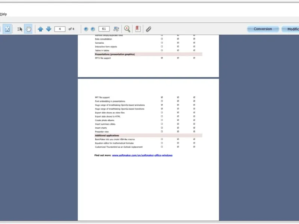The width and height of the screenshot is (299, 224).
Task: Click 'Presentations (presentation graphics)' heading
Action: [x=115, y=54]
